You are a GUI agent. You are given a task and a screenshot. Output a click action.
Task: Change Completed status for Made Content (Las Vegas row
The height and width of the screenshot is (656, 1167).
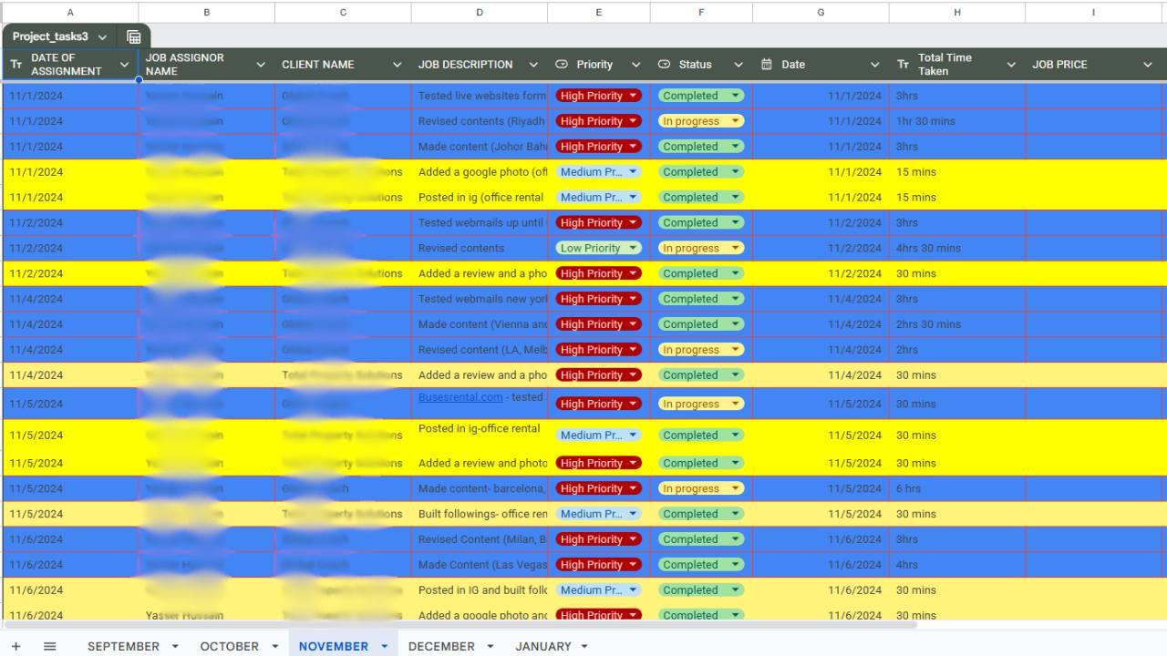(701, 565)
